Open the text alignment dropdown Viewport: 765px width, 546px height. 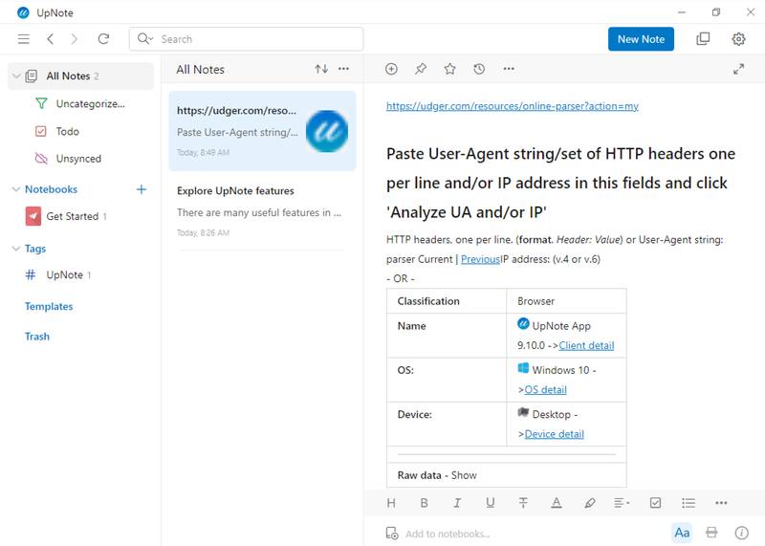tap(622, 503)
